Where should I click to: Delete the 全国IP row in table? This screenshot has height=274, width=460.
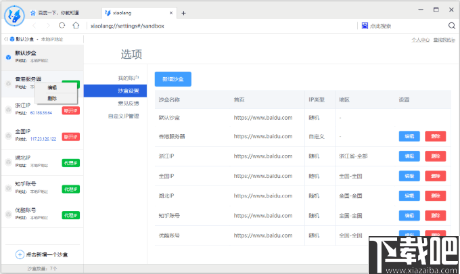click(x=436, y=176)
